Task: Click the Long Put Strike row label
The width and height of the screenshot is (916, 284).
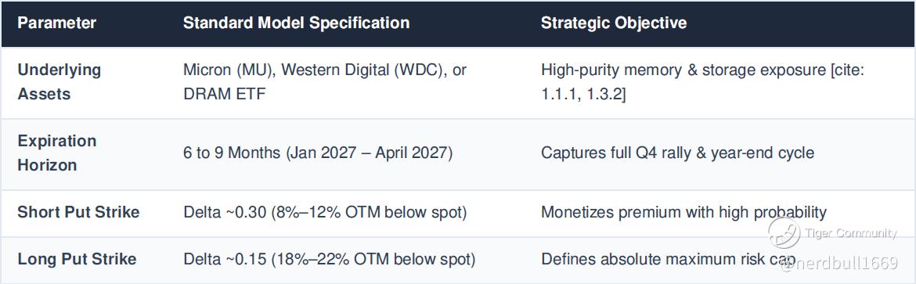Action: [x=77, y=259]
